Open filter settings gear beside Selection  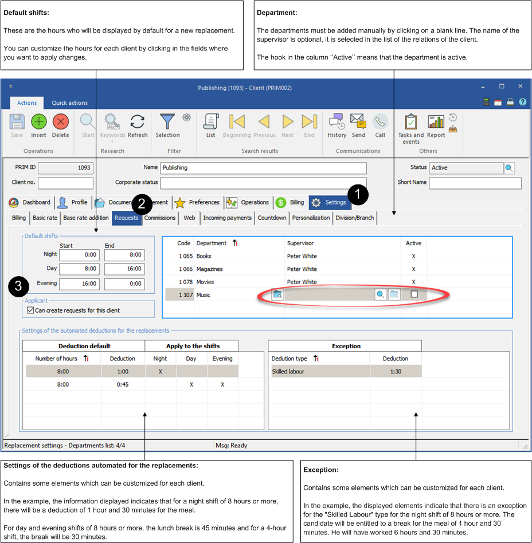click(186, 117)
